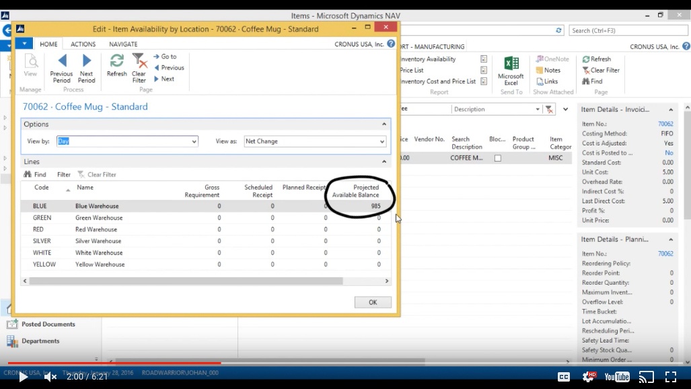Collapse the Item Details - Invoicing factbox
The image size is (691, 389).
click(671, 110)
